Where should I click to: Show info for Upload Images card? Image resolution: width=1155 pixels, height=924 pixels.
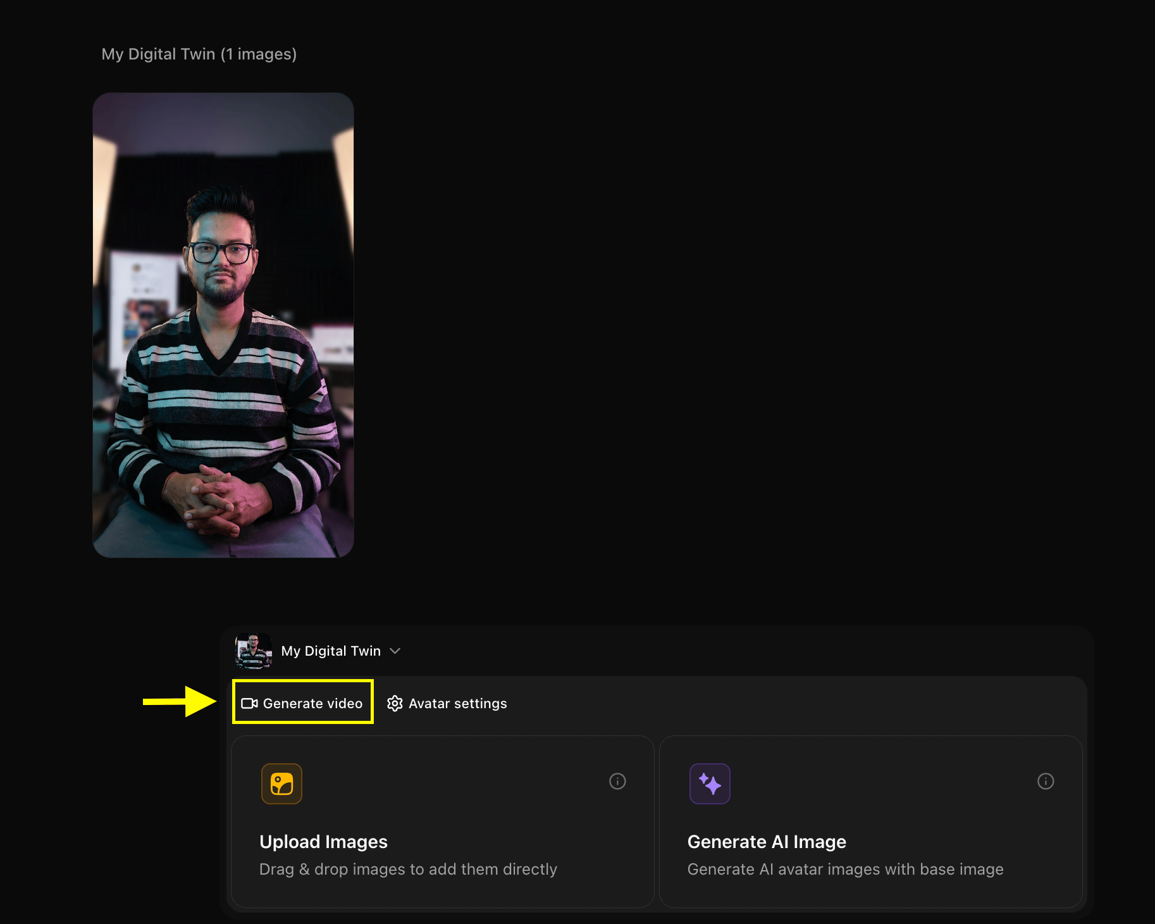617,781
